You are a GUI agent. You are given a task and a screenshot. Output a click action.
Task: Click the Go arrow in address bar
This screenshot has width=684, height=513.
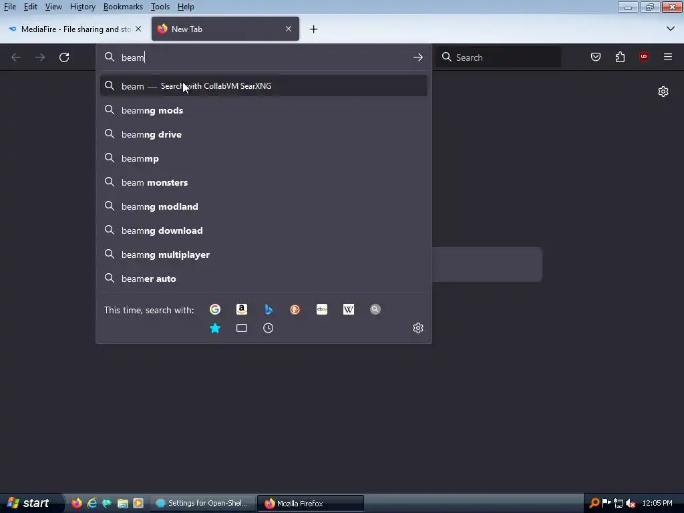pos(418,57)
